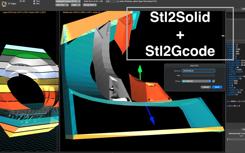Click the L_SCALE 1.0 parameter
The width and height of the screenshot is (245, 153).
[232, 95]
